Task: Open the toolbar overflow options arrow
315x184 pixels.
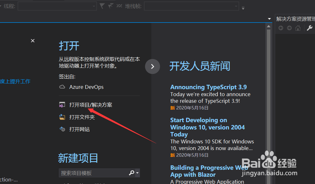Action: click(x=243, y=8)
